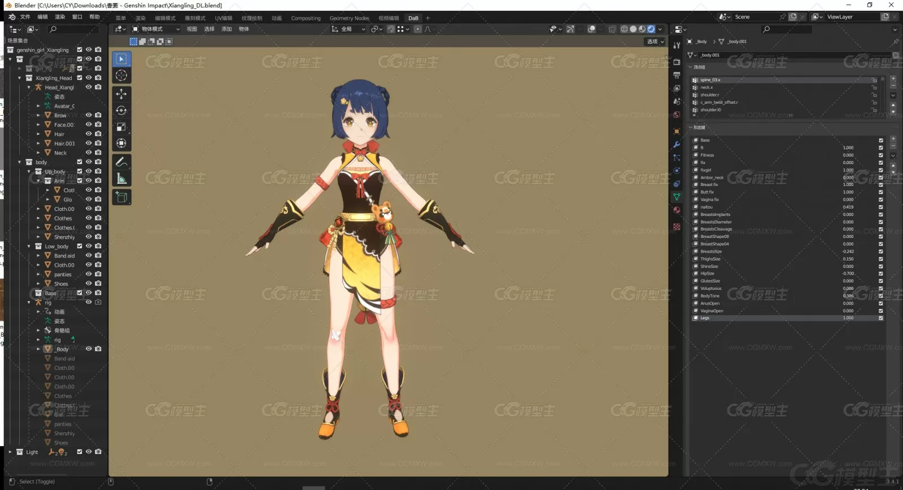Expand the Brow object row

click(38, 115)
